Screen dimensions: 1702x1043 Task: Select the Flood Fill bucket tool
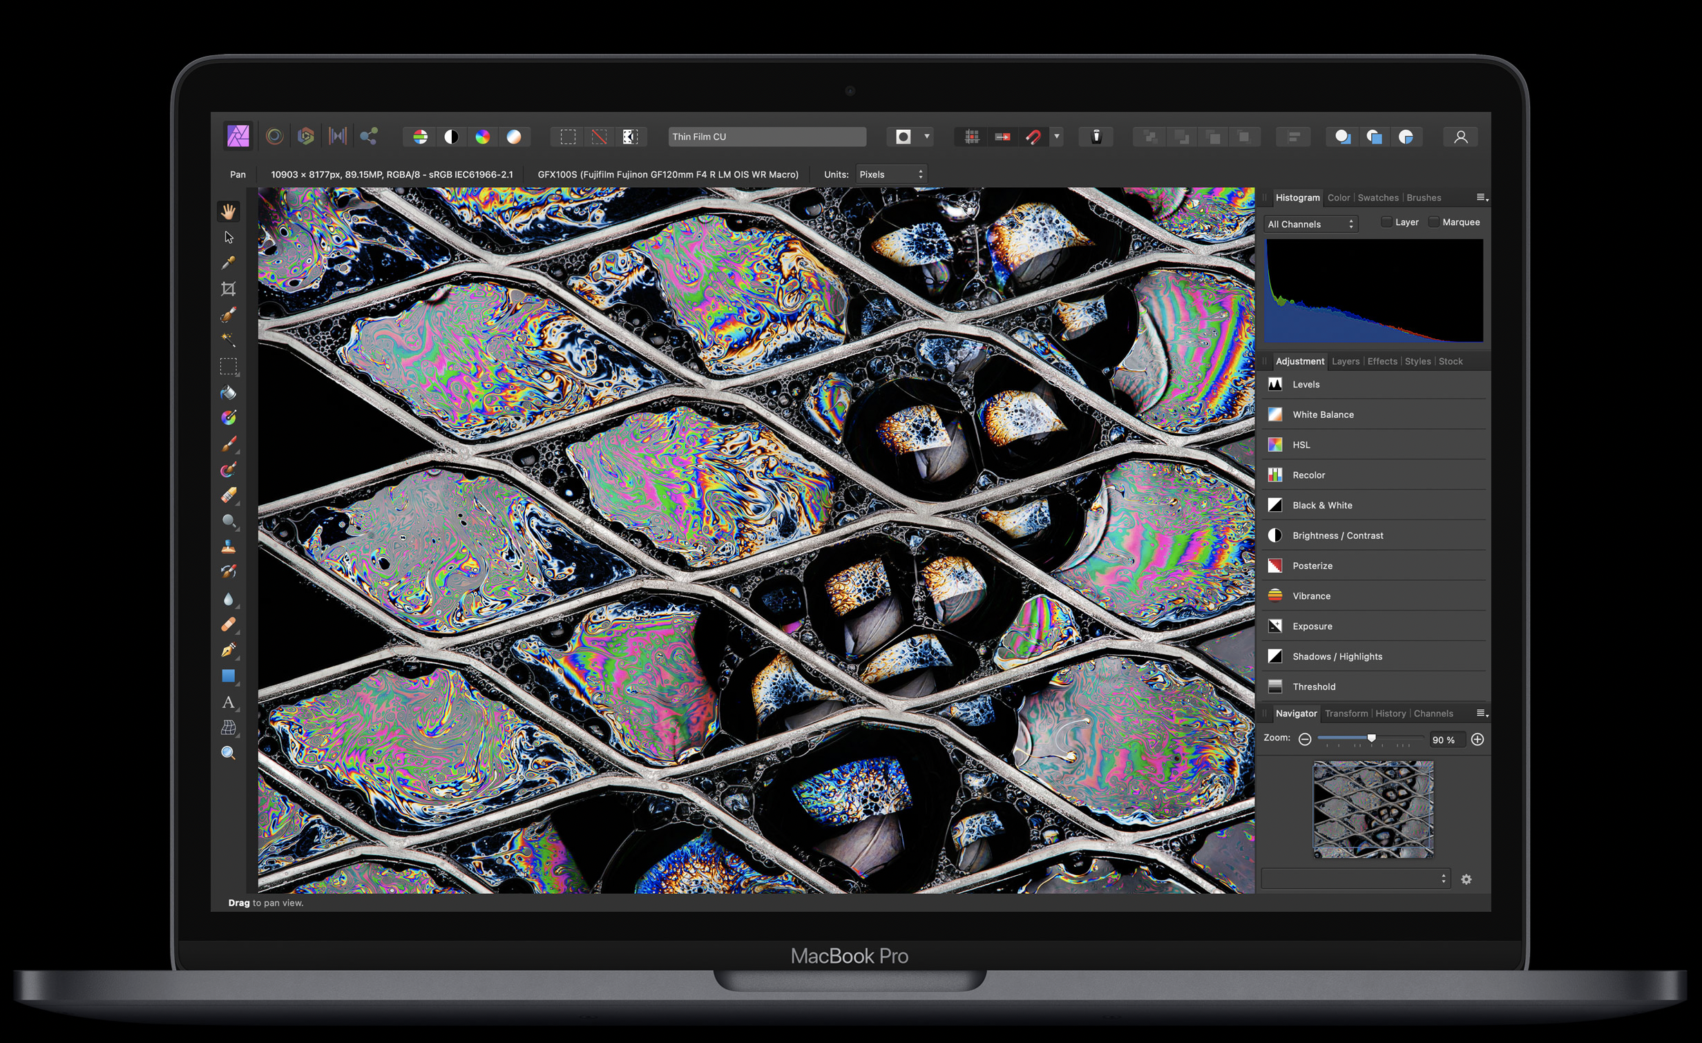pos(228,392)
